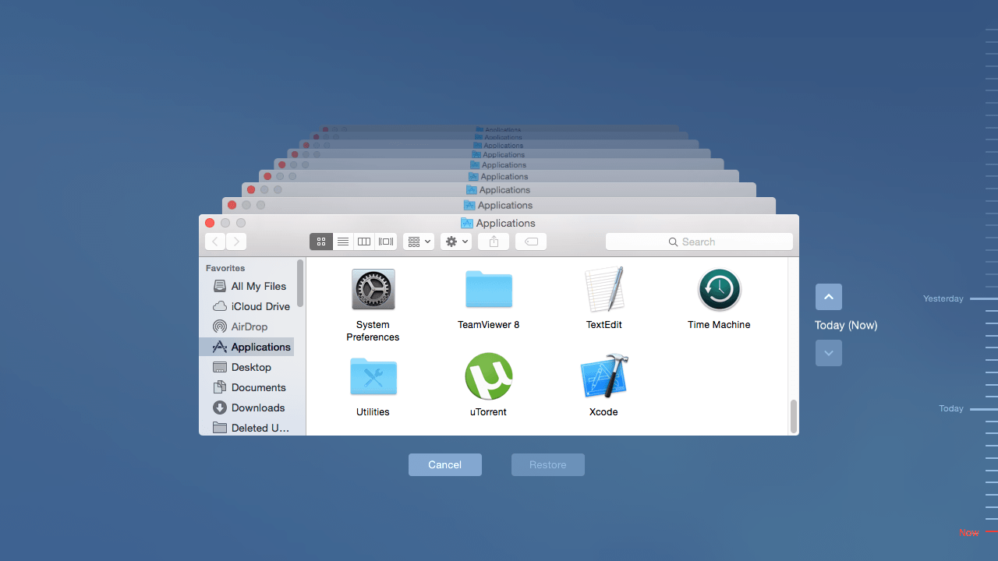
Task: Open the arrange items dropdown
Action: (x=418, y=242)
